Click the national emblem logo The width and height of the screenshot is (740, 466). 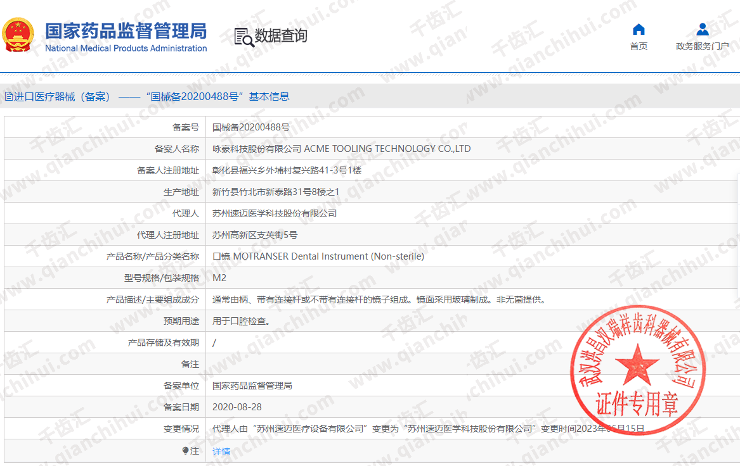click(x=19, y=36)
